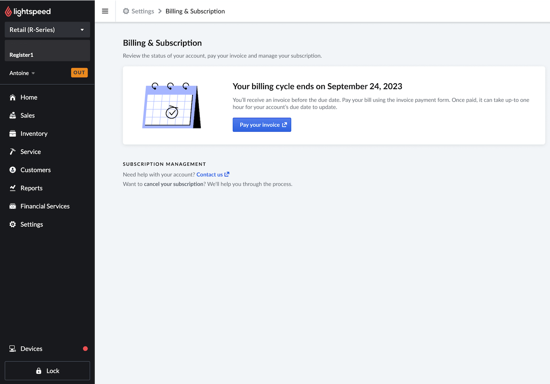
Task: Select the Sales icon in the sidebar
Action: point(12,115)
